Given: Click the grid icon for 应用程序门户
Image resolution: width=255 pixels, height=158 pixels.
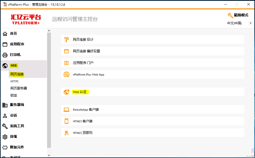Looking at the screenshot, I should 66,63.
